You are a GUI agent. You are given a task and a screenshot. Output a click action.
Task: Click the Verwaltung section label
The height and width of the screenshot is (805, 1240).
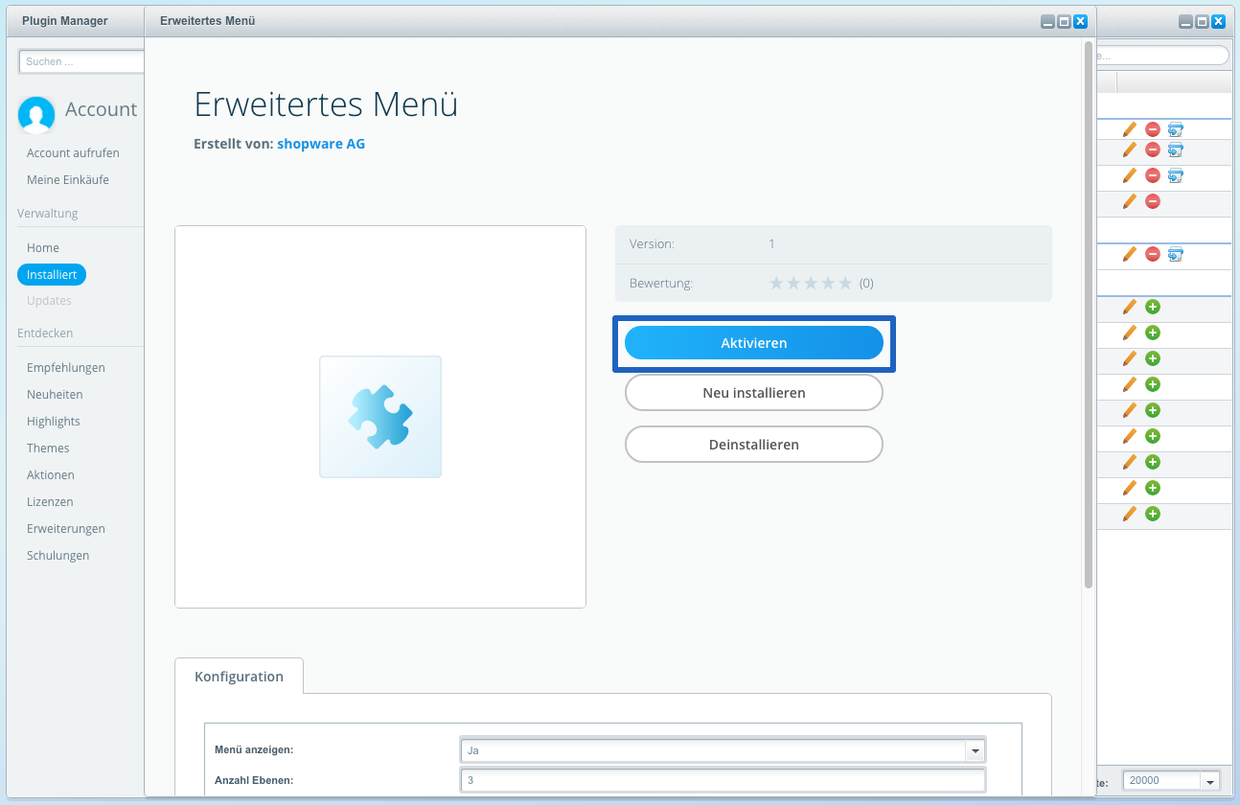click(x=48, y=214)
